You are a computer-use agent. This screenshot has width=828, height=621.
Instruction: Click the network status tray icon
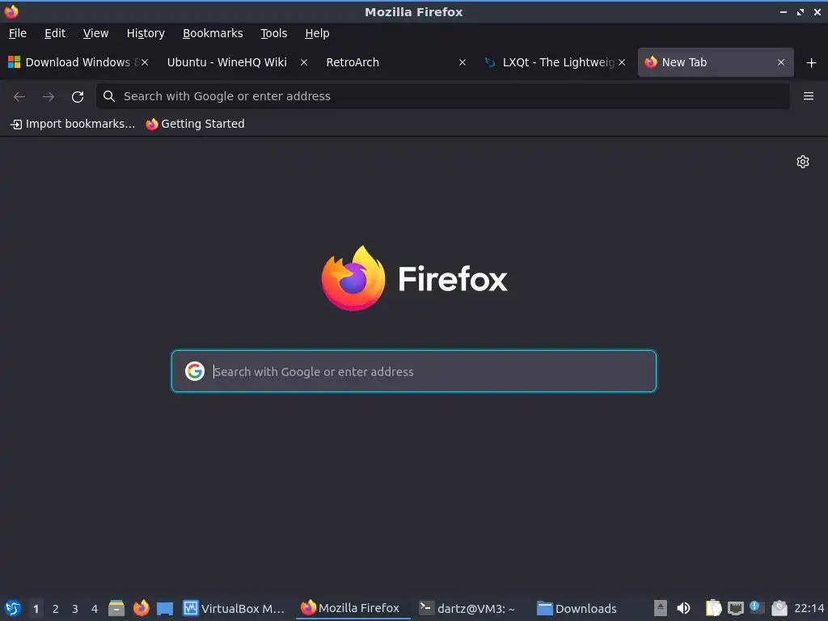point(736,608)
